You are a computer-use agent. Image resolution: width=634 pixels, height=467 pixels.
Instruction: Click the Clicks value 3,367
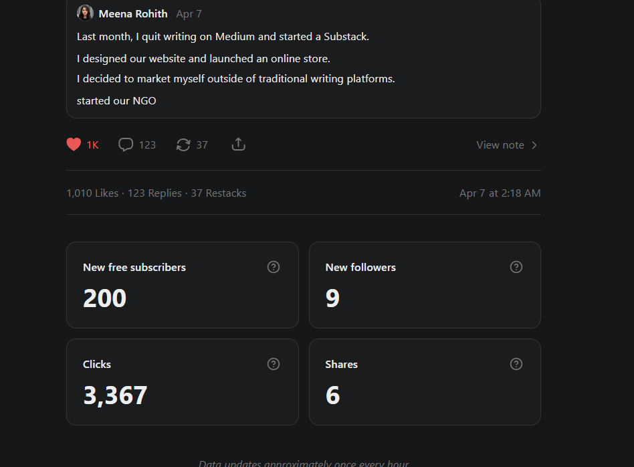pyautogui.click(x=115, y=395)
